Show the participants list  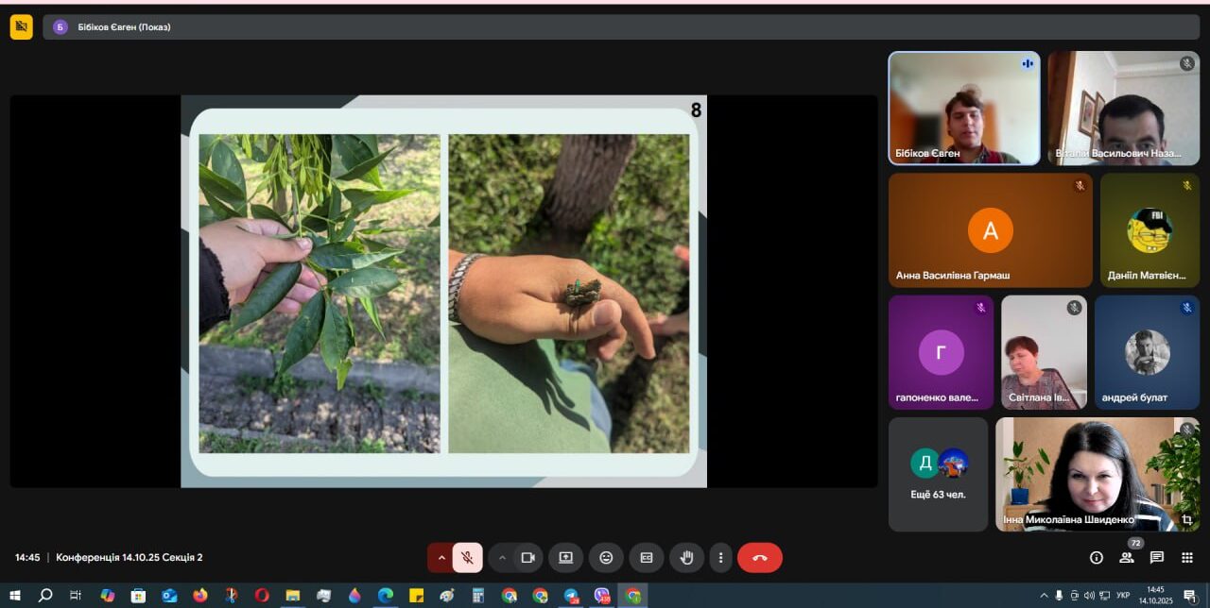1127,558
